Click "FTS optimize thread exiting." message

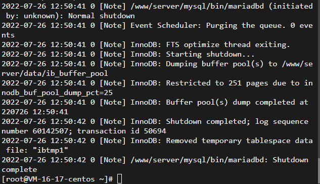pyautogui.click(x=228, y=44)
